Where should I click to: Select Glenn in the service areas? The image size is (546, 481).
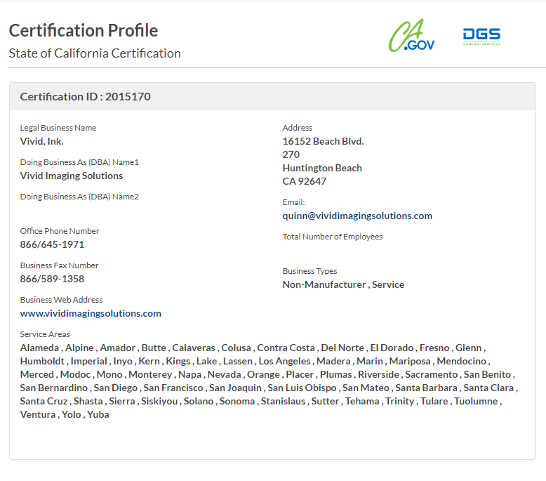[469, 348]
